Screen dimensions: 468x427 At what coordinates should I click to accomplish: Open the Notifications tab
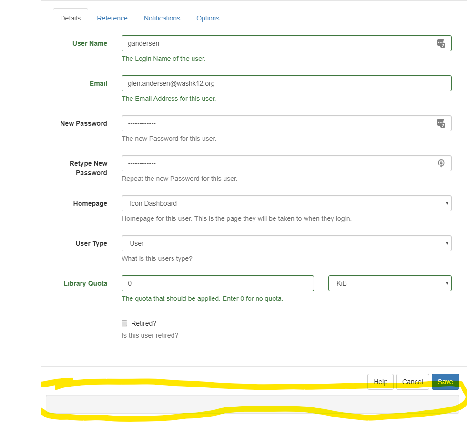pyautogui.click(x=162, y=18)
